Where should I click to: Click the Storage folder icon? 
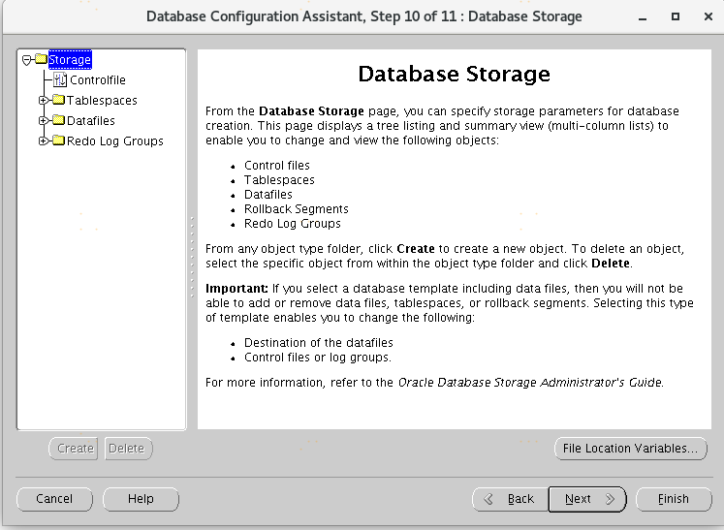tap(41, 60)
